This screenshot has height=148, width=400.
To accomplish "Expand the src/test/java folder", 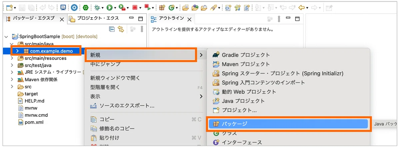I will click(12, 65).
